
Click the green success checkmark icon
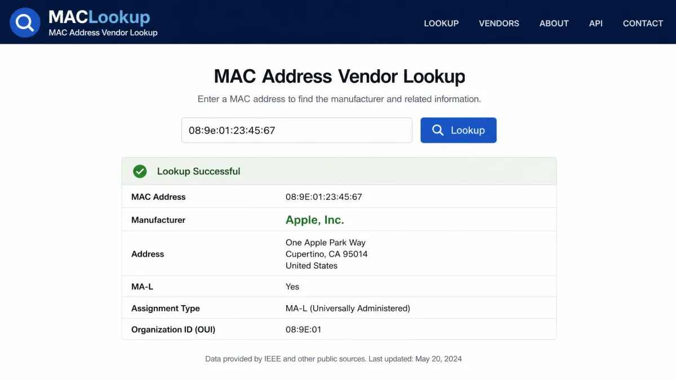[140, 171]
